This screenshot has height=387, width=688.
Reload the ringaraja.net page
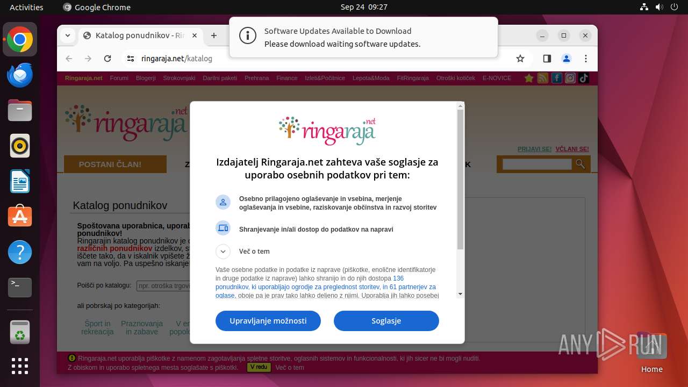[x=107, y=59]
